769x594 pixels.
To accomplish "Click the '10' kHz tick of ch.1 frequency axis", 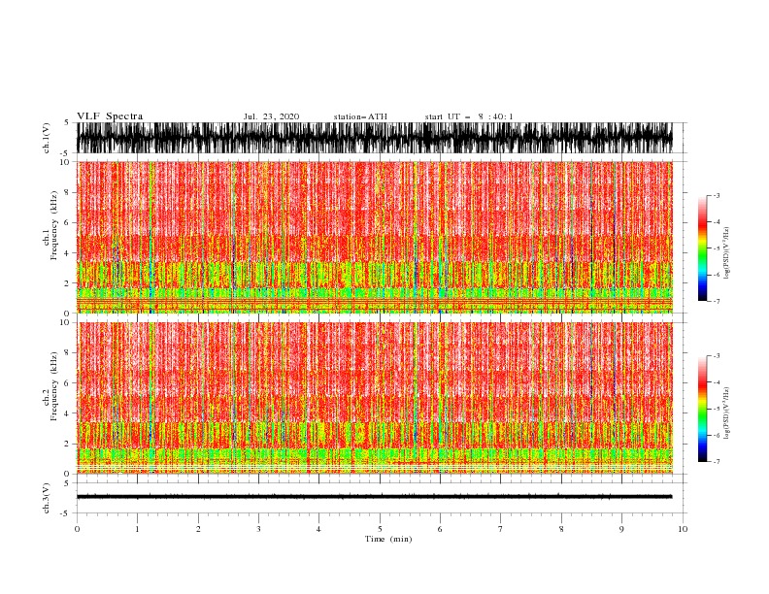I will click(x=67, y=162).
